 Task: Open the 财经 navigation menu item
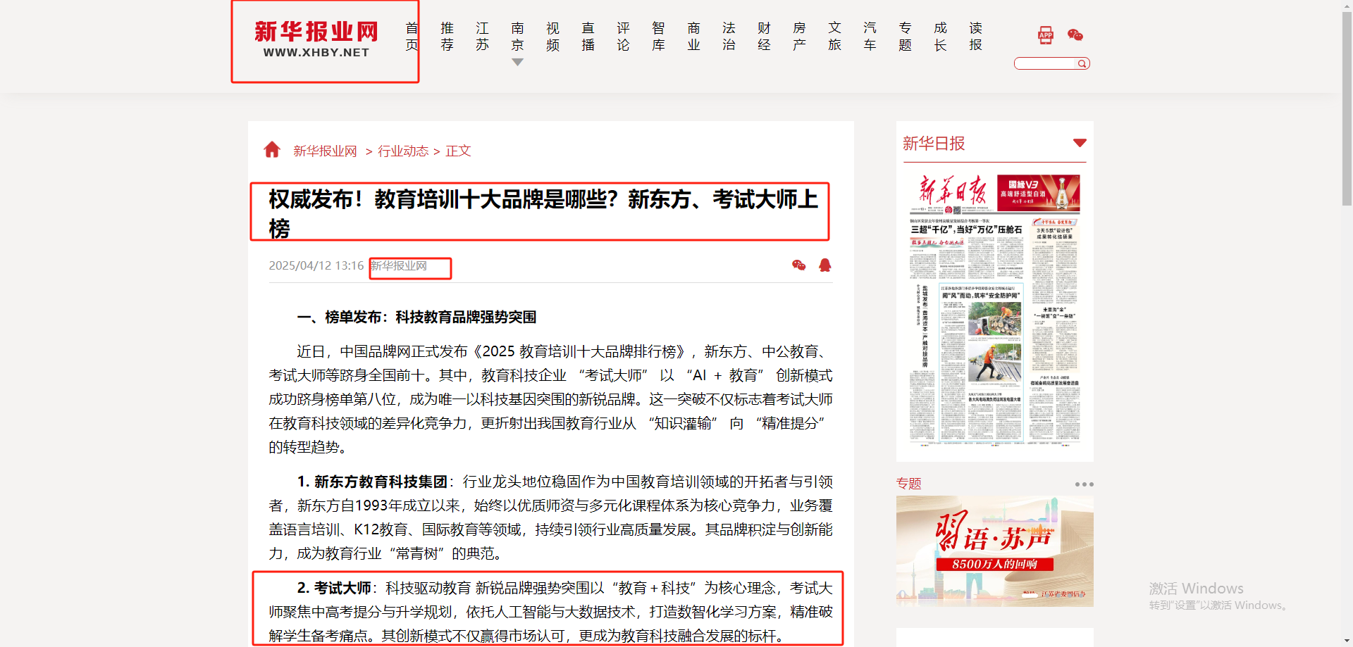(764, 37)
